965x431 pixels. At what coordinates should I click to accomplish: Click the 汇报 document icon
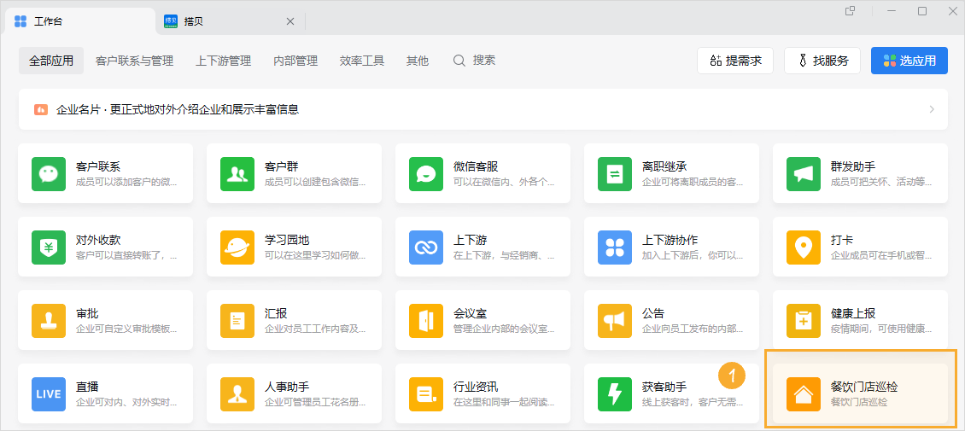[237, 321]
